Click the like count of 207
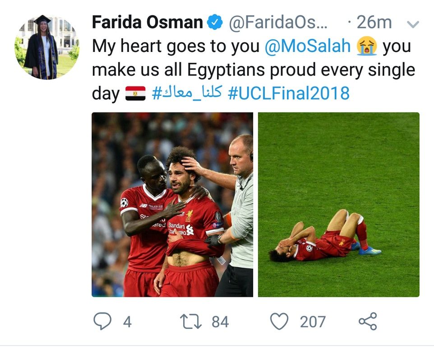This screenshot has height=347, width=434. pyautogui.click(x=313, y=322)
